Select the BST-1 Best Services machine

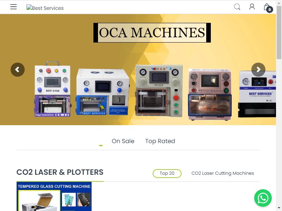point(103,92)
